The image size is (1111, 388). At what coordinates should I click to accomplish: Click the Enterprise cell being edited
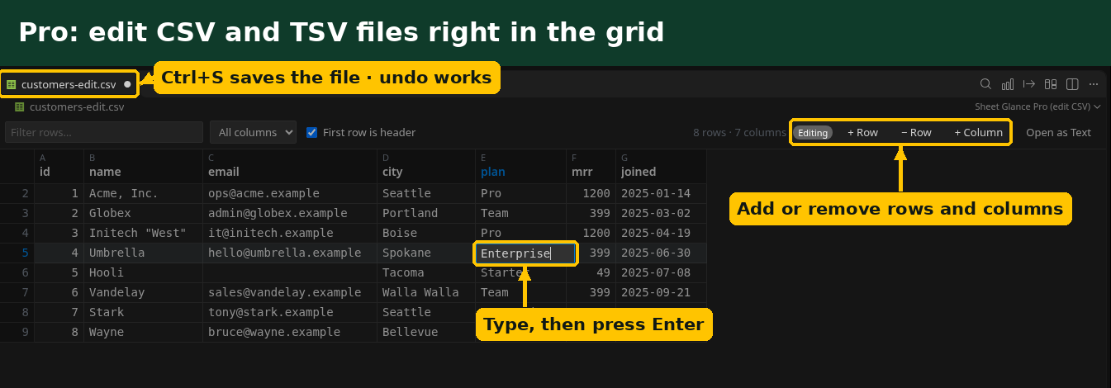tap(525, 253)
